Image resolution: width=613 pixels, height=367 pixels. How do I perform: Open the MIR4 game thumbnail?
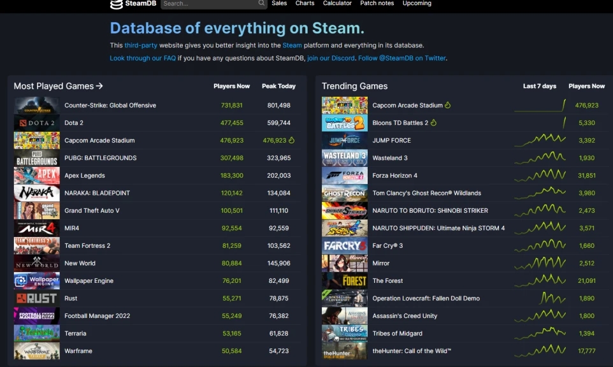[37, 228]
